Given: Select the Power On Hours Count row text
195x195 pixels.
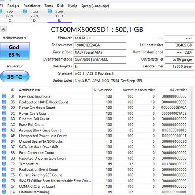Looking at the screenshot, I should click(x=37, y=108).
